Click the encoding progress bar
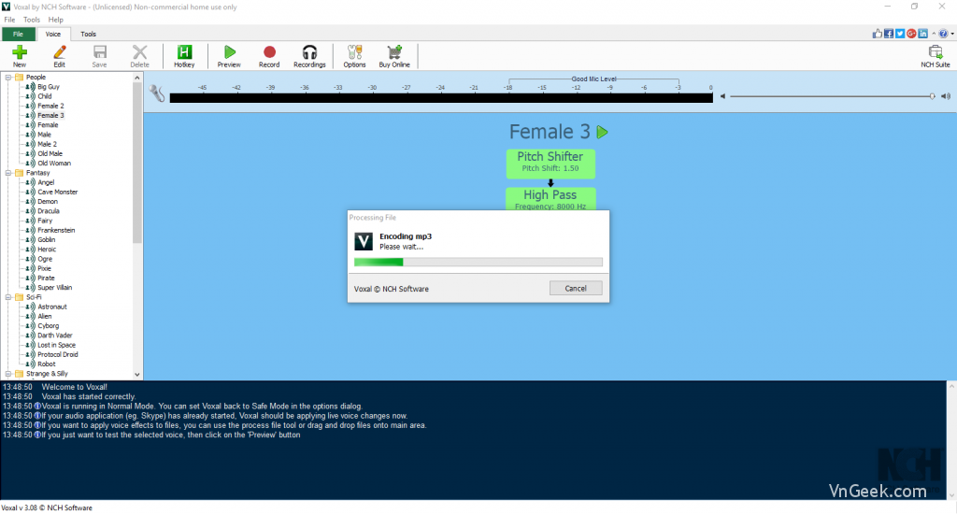This screenshot has width=957, height=514. coord(478,262)
